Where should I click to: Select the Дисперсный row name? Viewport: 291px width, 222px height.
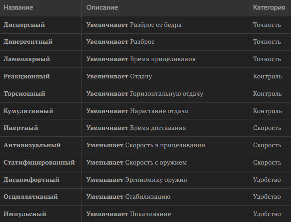[x=24, y=25]
